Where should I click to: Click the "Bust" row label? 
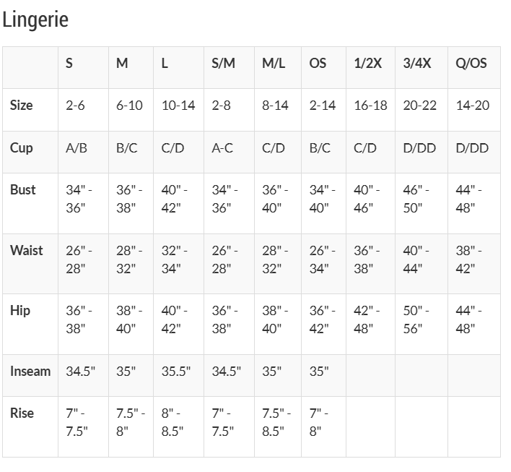(23, 189)
